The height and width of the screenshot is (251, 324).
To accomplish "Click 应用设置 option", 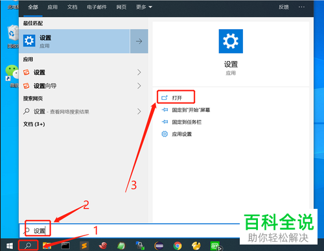I will pyautogui.click(x=181, y=134).
